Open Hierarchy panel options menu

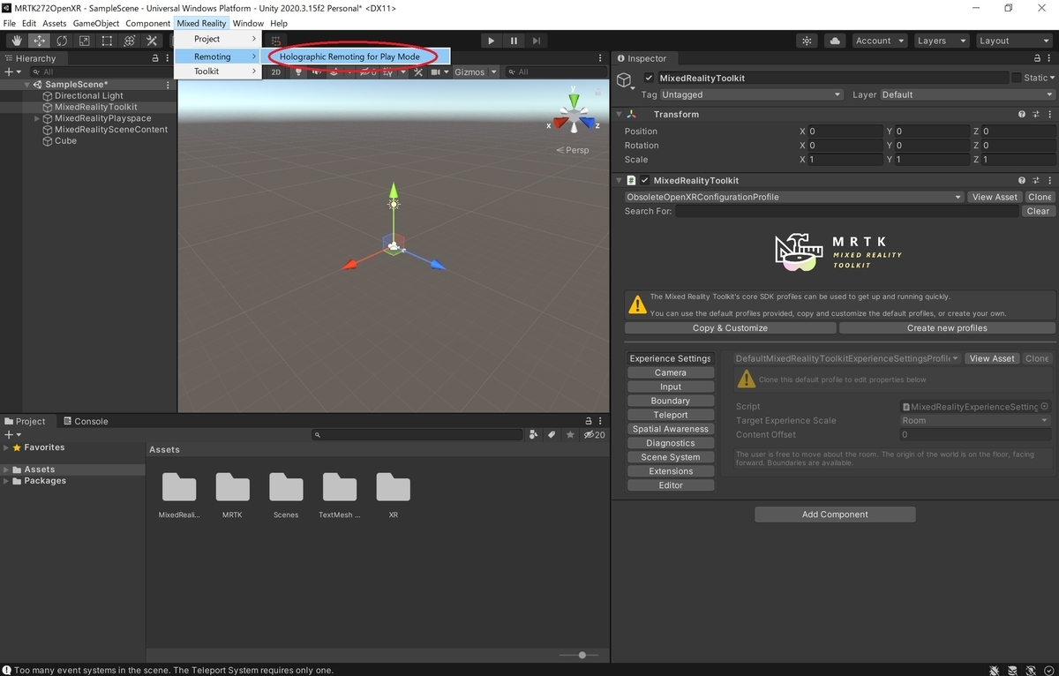[x=168, y=58]
